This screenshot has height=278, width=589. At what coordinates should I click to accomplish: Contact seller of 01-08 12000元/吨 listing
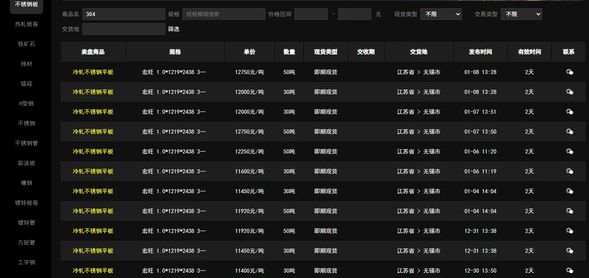click(x=570, y=92)
